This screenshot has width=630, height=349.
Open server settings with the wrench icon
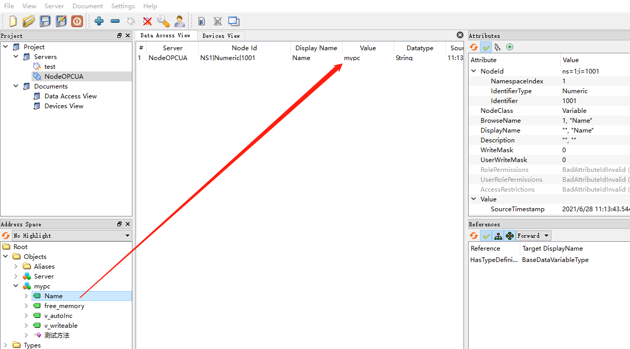[x=163, y=21]
